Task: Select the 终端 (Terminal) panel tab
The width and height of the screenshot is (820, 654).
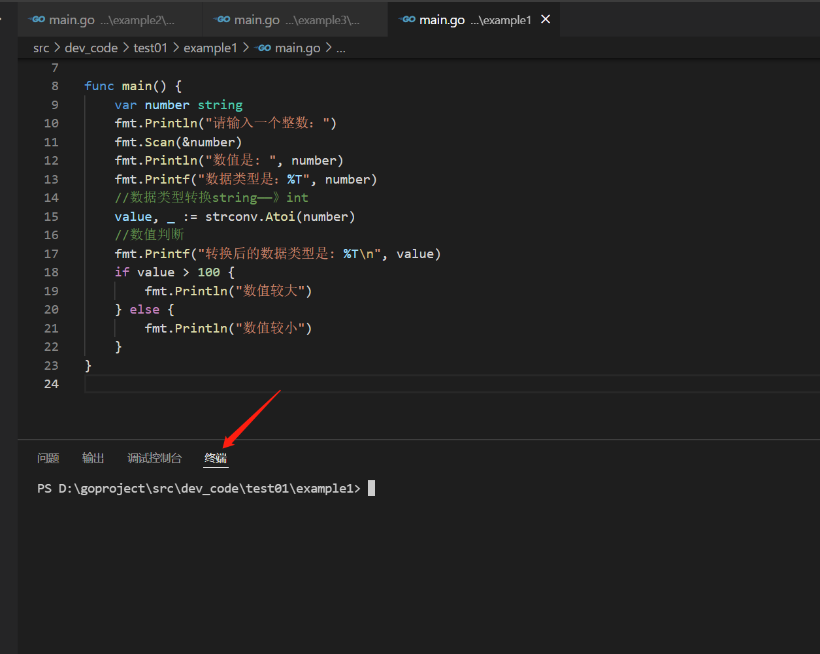Action: 216,458
